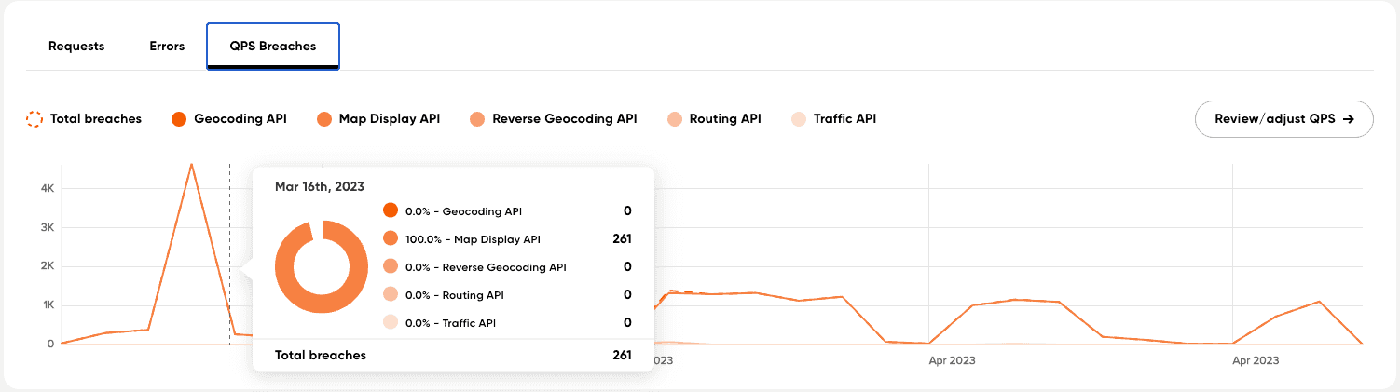Toggle the Routing API series label
The width and height of the screenshot is (1400, 392).
click(x=724, y=119)
